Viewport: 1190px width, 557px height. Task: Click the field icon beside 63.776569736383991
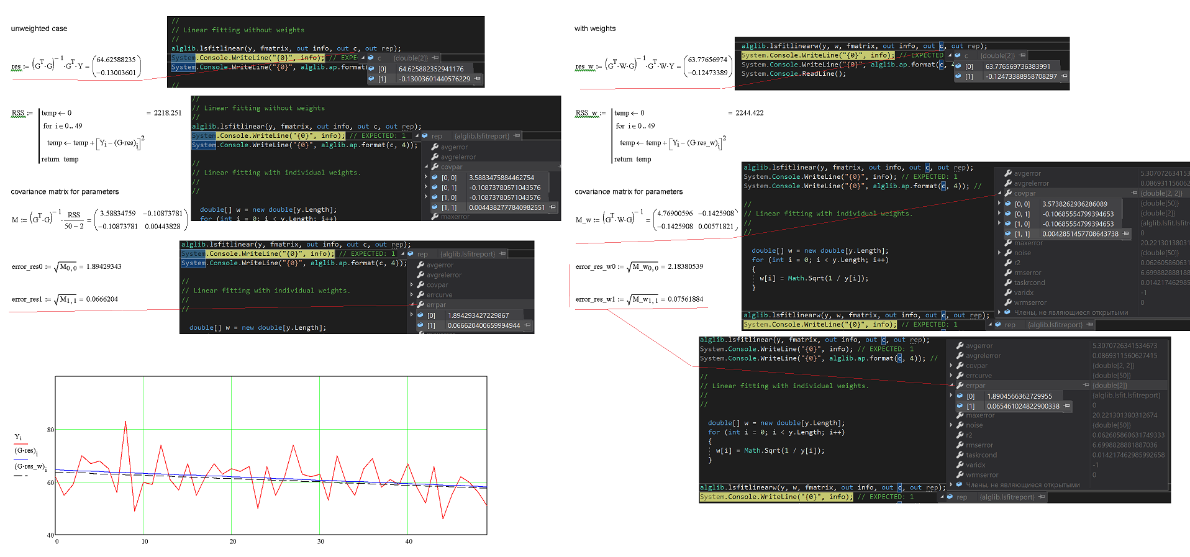pyautogui.click(x=958, y=66)
